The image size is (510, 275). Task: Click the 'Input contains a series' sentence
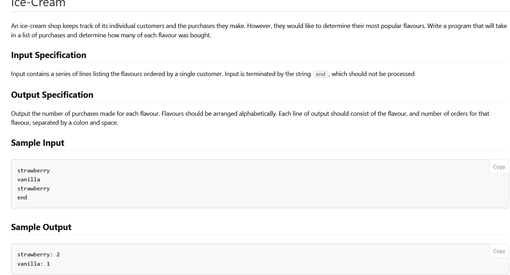click(213, 74)
